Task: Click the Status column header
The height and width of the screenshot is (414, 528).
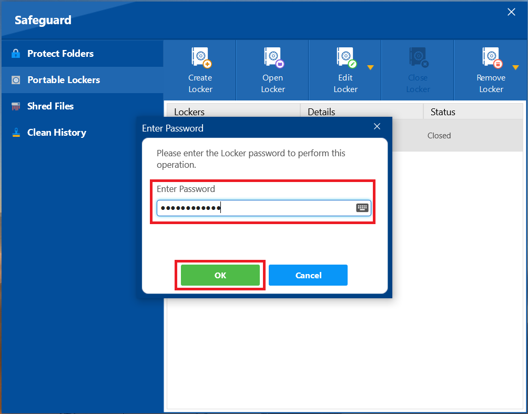Action: pyautogui.click(x=473, y=112)
